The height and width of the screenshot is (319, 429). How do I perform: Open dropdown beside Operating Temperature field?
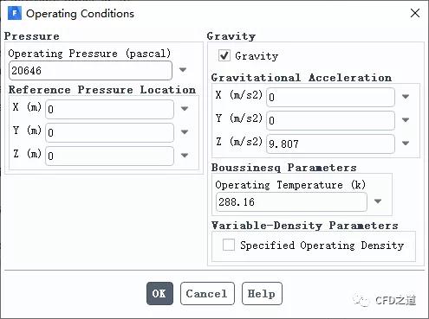(378, 201)
